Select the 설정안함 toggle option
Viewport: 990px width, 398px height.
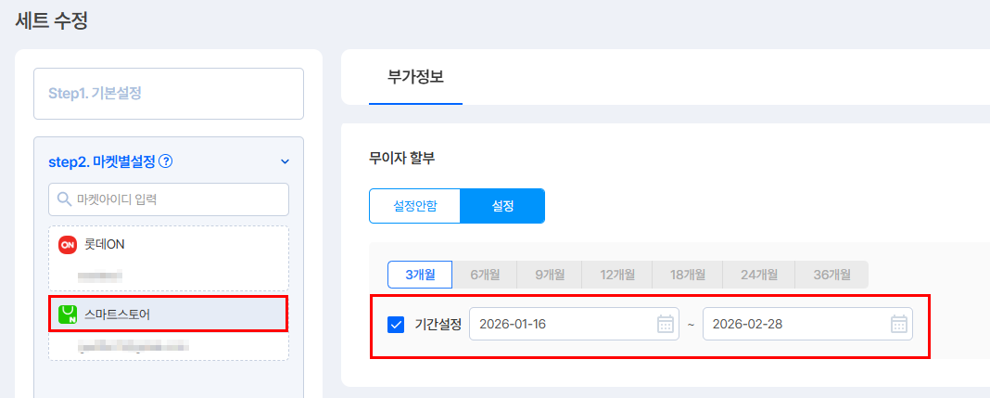tap(414, 206)
